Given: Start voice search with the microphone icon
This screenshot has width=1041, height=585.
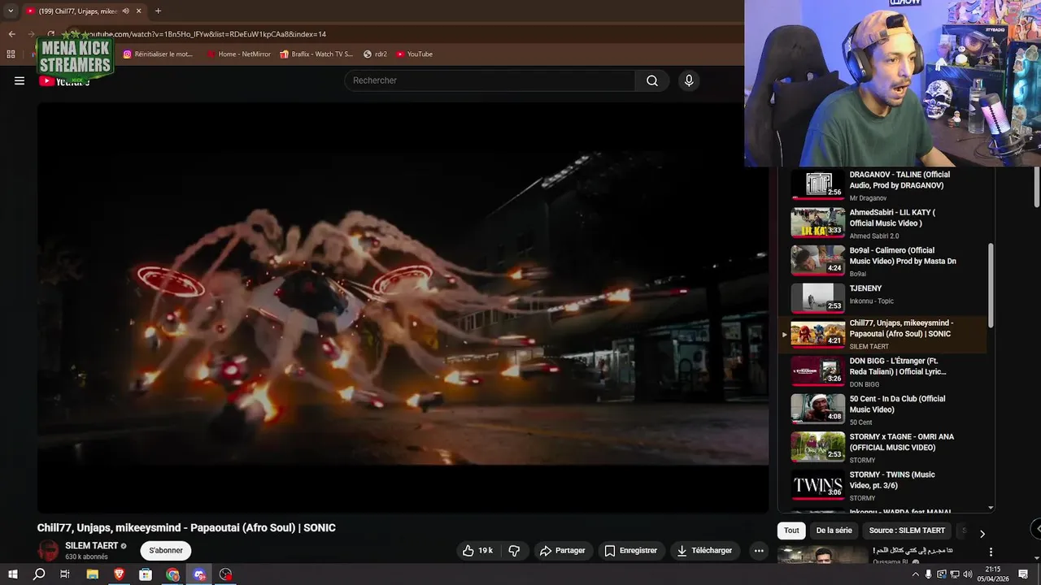Looking at the screenshot, I should pos(689,80).
